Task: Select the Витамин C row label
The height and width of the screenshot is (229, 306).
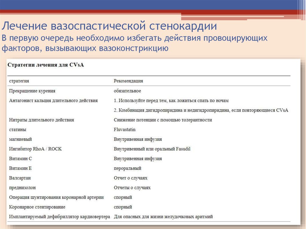Action: (21, 159)
